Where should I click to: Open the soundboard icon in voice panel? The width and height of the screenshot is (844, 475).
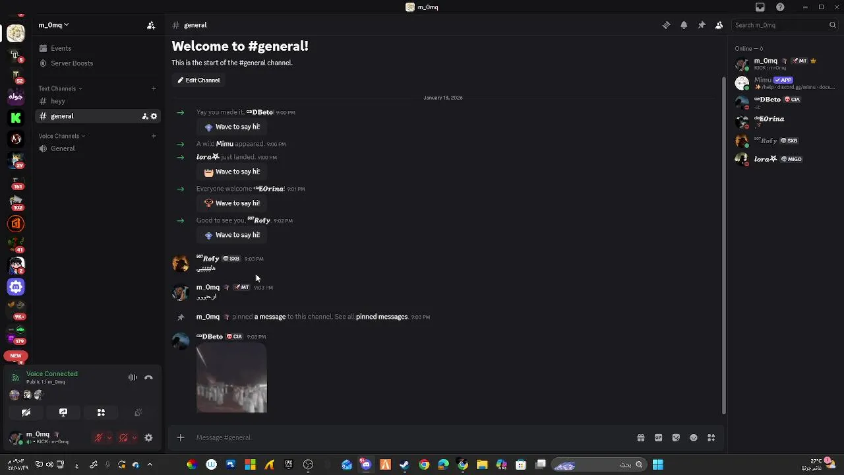tap(138, 412)
